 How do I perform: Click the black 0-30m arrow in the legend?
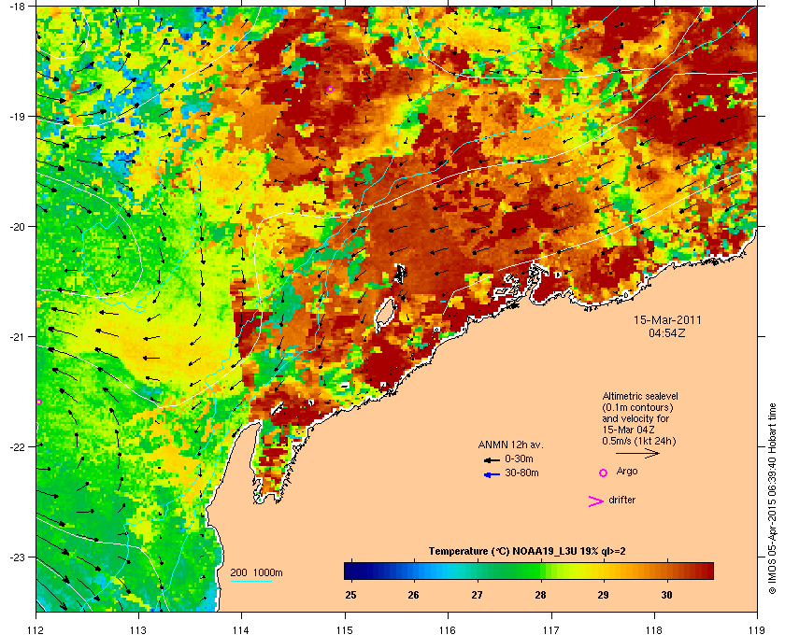(492, 459)
